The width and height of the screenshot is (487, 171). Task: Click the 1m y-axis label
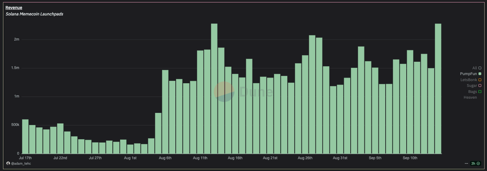(x=16, y=97)
